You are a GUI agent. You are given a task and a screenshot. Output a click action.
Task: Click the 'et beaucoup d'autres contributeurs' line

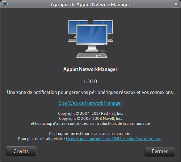90,123
